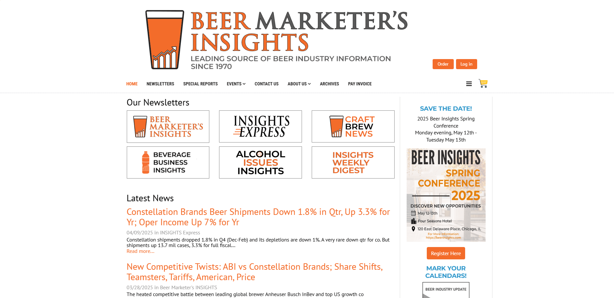Expand the About Us dropdown menu
This screenshot has height=298, width=614.
pyautogui.click(x=299, y=84)
